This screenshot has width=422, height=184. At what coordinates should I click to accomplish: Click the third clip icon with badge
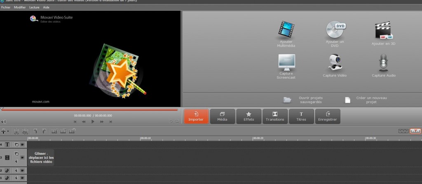[x=72, y=131]
